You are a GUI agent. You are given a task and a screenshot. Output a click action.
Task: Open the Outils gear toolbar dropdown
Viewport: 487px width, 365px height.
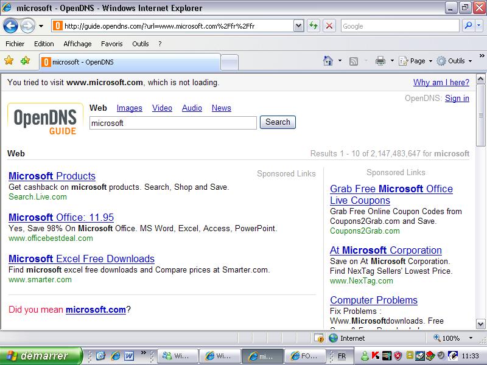(454, 61)
